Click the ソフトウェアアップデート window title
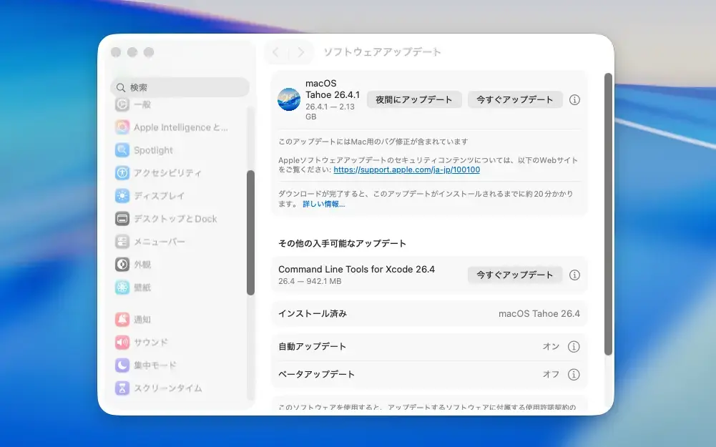 click(x=382, y=52)
